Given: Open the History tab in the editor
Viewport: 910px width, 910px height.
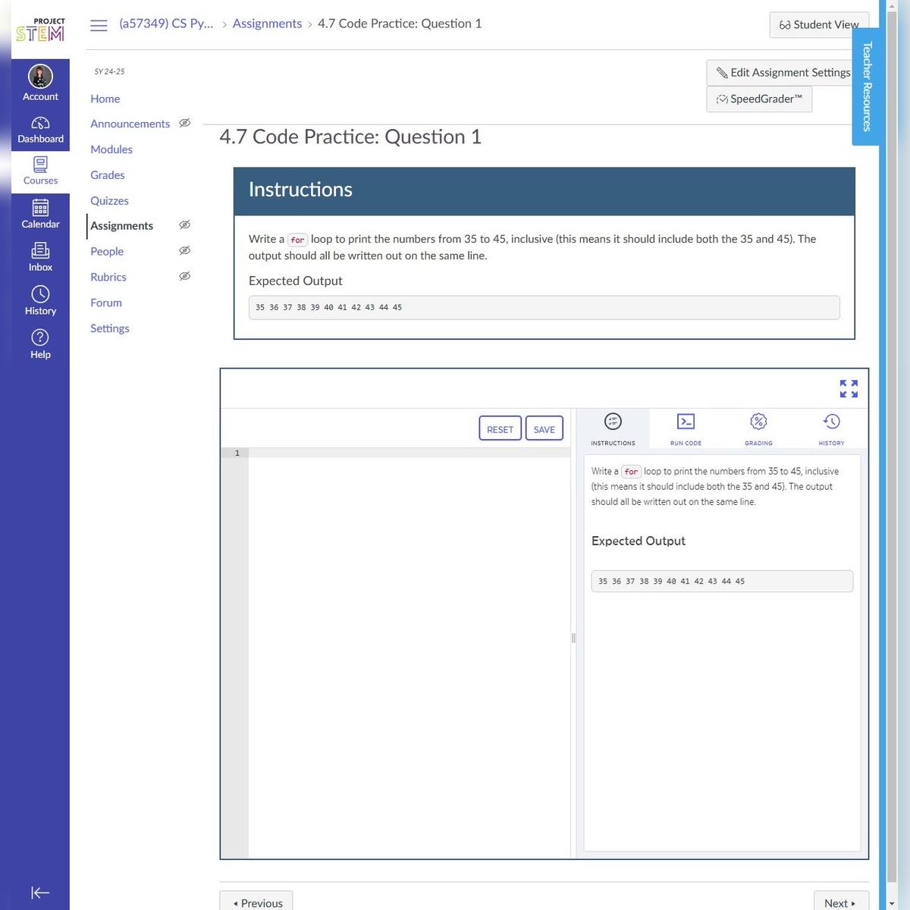Looking at the screenshot, I should pos(831,421).
